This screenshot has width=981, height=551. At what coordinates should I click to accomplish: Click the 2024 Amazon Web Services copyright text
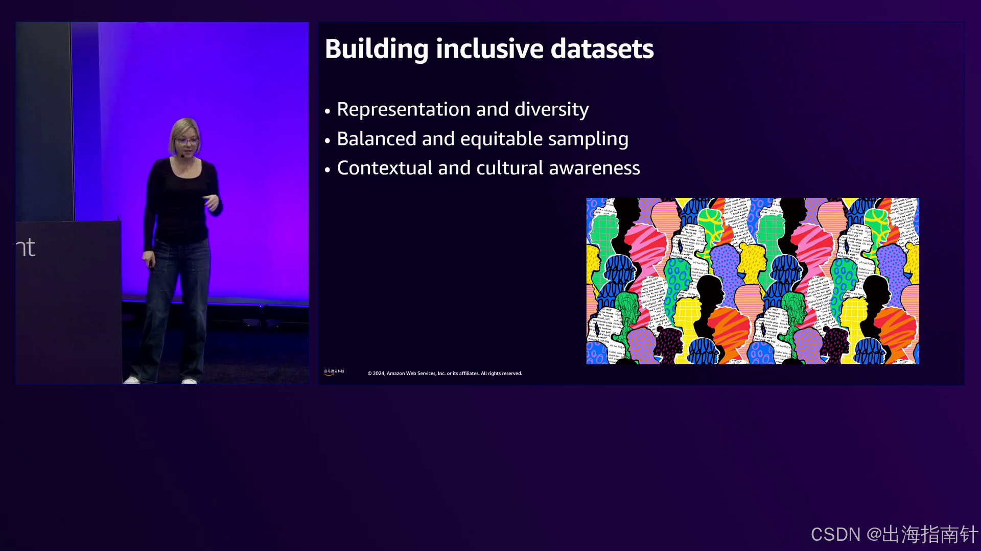[x=445, y=373]
